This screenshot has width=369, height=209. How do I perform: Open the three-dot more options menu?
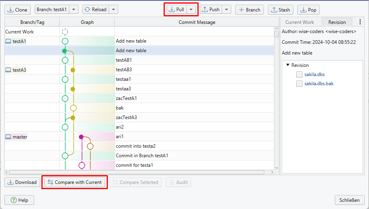click(x=360, y=22)
